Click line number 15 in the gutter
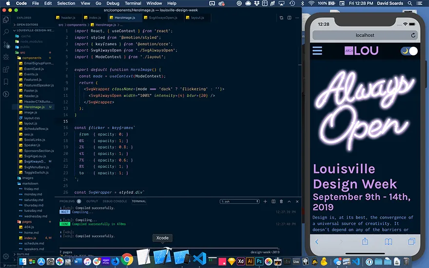This screenshot has width=429, height=268. tap(65, 121)
